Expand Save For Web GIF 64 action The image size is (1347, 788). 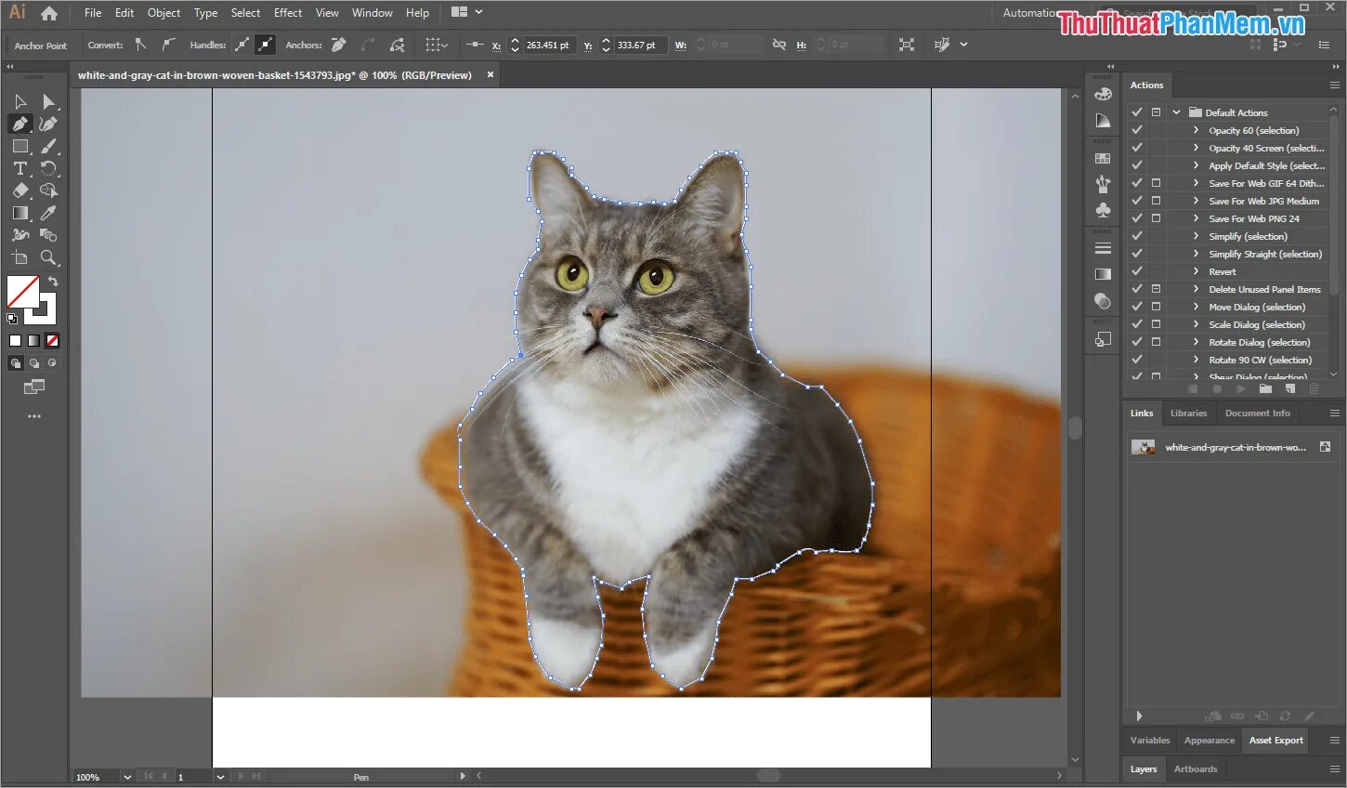pyautogui.click(x=1196, y=183)
